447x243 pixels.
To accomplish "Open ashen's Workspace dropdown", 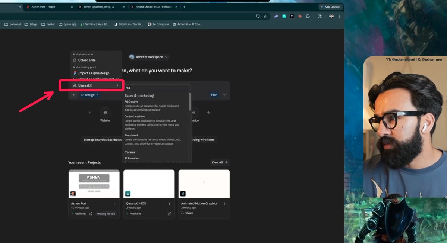I will click(x=148, y=57).
